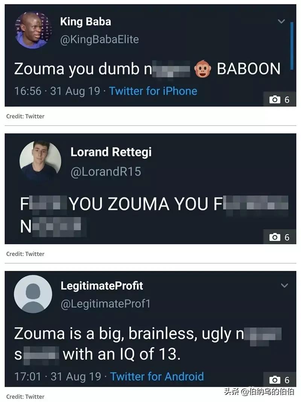The width and height of the screenshot is (301, 402).
Task: Click the "LegitimateProfit" display name
Action: click(x=102, y=286)
